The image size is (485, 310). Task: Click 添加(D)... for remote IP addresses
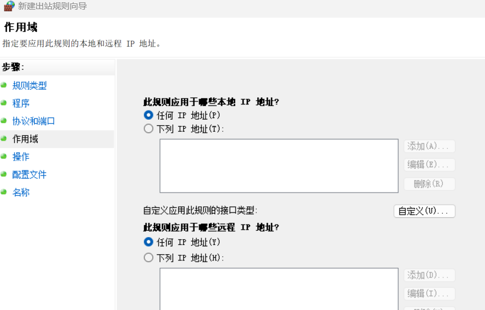pos(429,275)
